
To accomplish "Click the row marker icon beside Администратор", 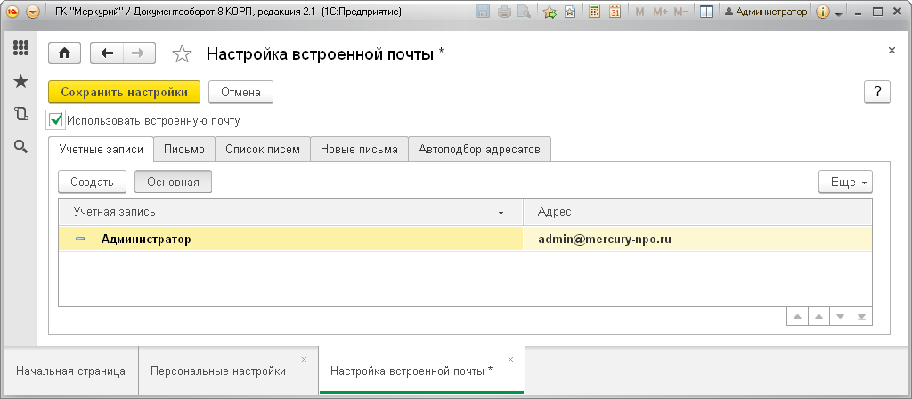I will point(80,239).
